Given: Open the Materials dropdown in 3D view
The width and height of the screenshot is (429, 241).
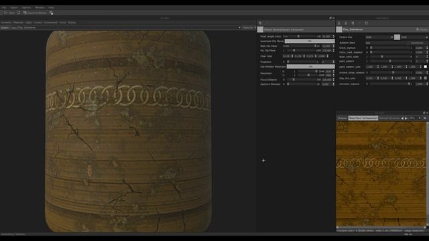Looking at the screenshot, I should coord(249,27).
